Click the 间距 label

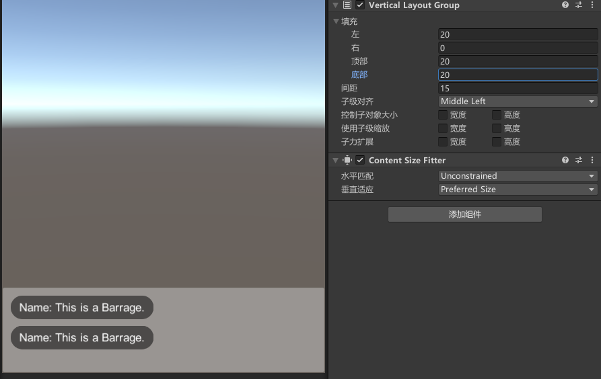tap(349, 88)
